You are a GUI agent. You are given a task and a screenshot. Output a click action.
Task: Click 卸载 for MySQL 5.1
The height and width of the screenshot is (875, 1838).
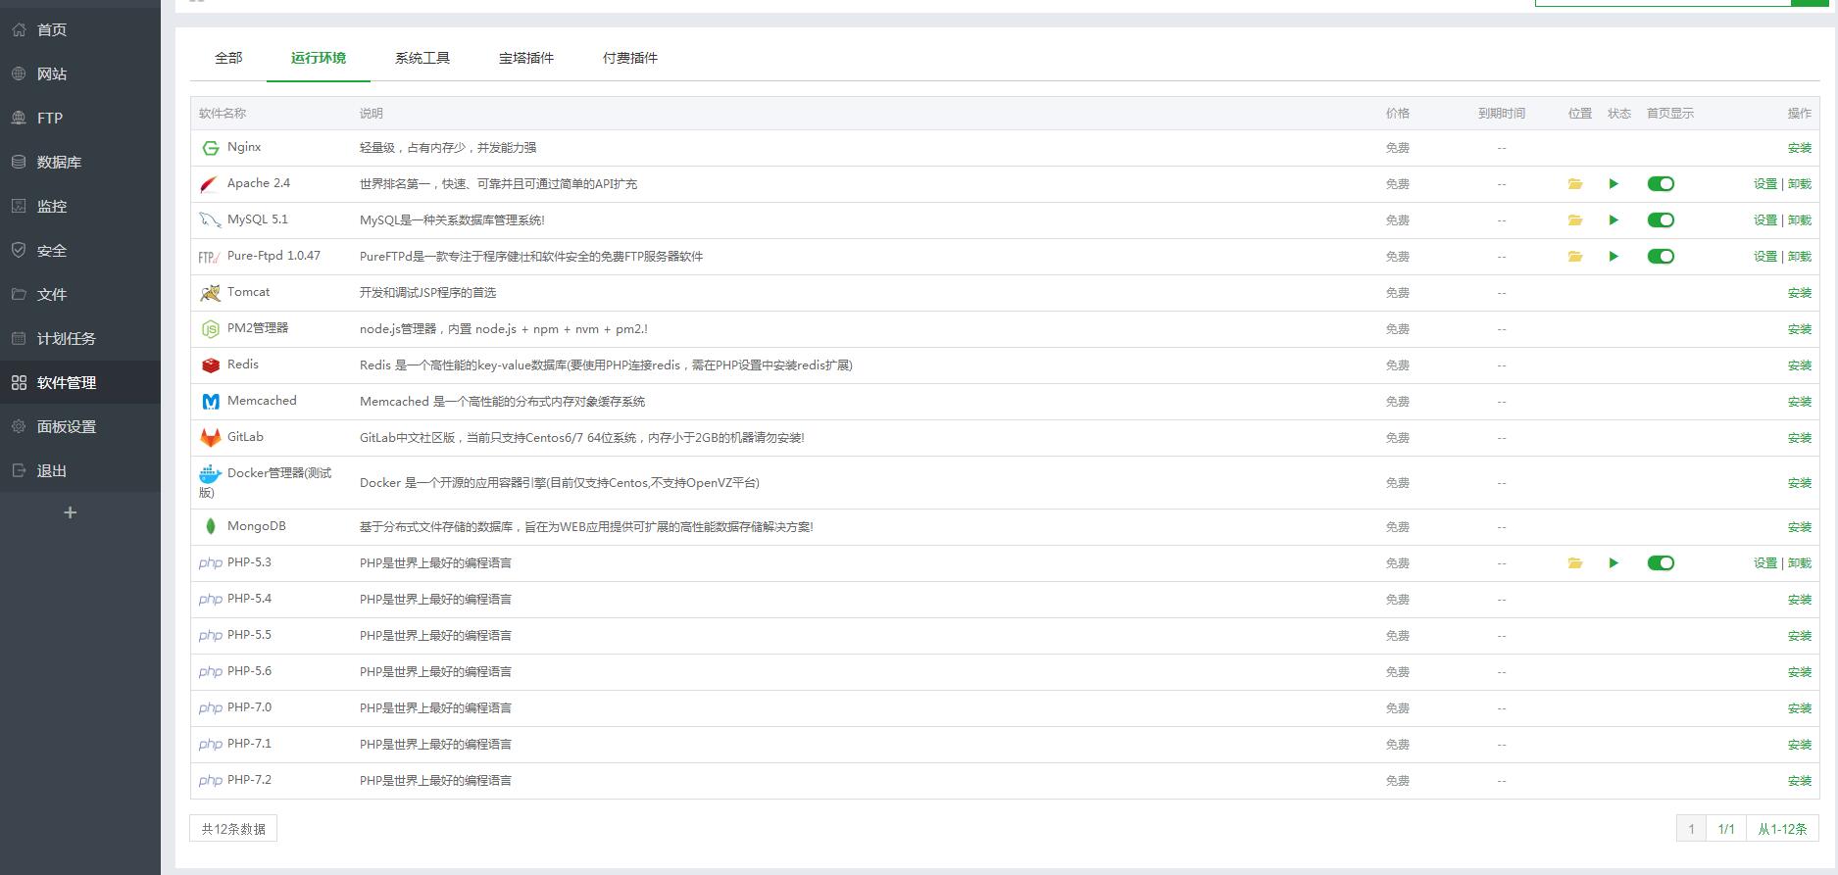(x=1800, y=220)
